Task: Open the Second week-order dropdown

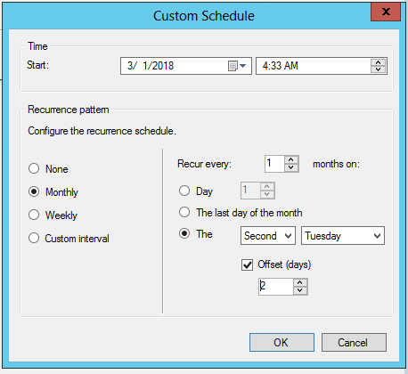Action: point(268,236)
